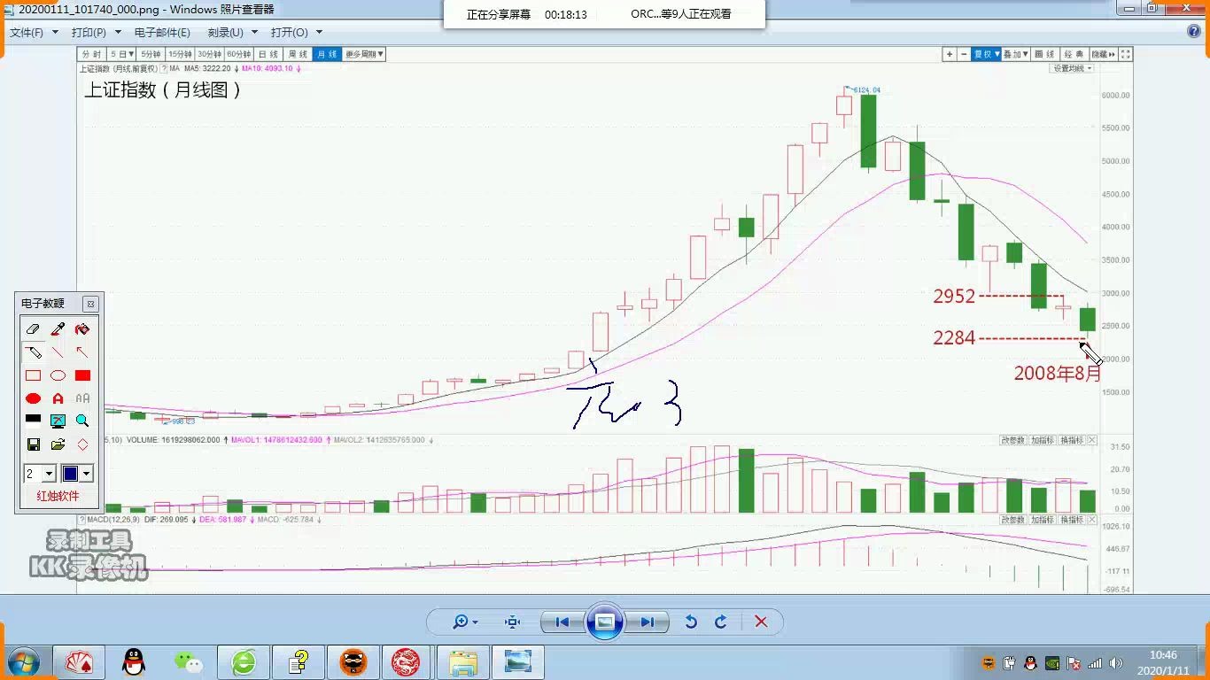Image resolution: width=1210 pixels, height=680 pixels.
Task: Click the 经典 button
Action: pyautogui.click(x=1074, y=54)
